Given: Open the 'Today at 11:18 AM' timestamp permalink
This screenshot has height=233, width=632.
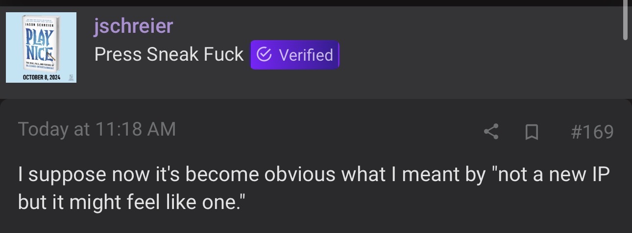Looking at the screenshot, I should coord(97,129).
